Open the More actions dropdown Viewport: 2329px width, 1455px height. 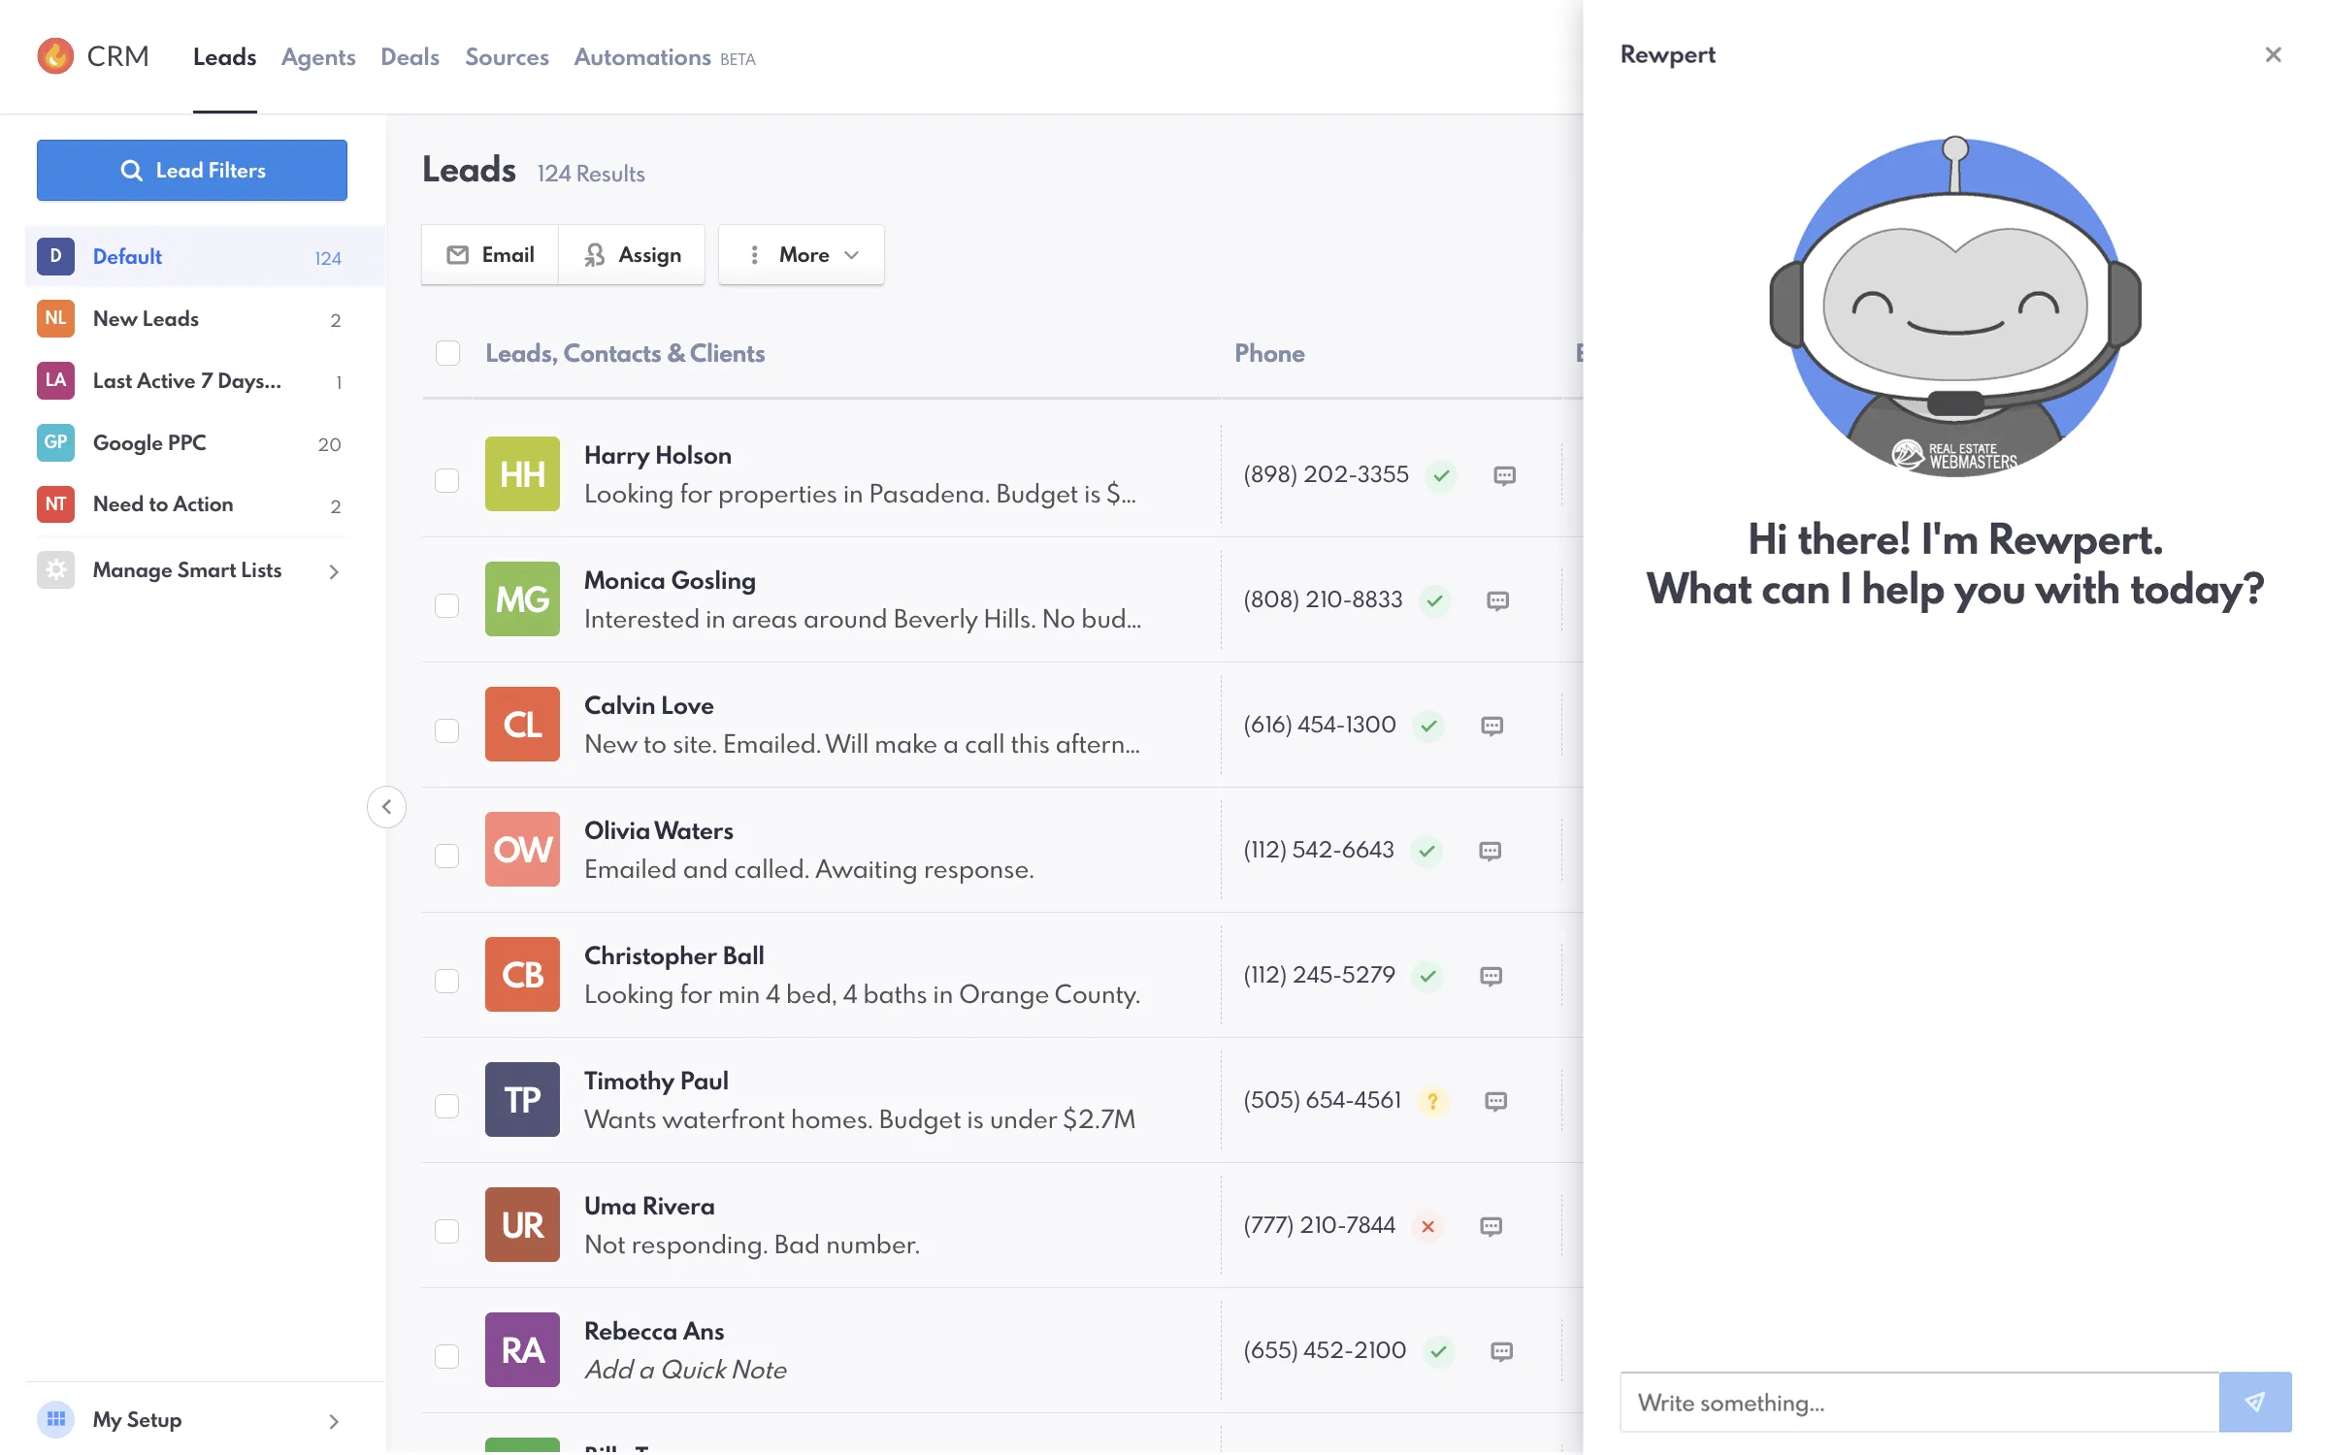pos(801,254)
